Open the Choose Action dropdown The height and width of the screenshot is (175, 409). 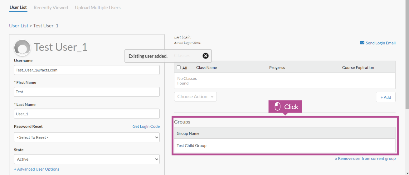(195, 97)
